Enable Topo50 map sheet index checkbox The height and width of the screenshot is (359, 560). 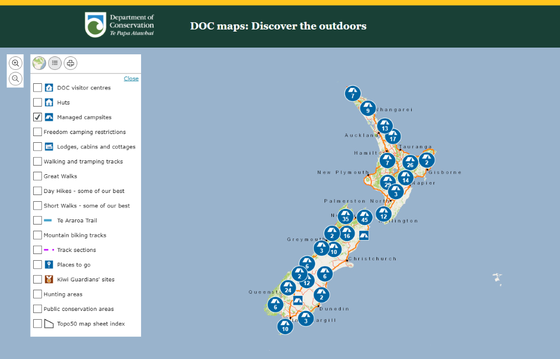coord(37,323)
